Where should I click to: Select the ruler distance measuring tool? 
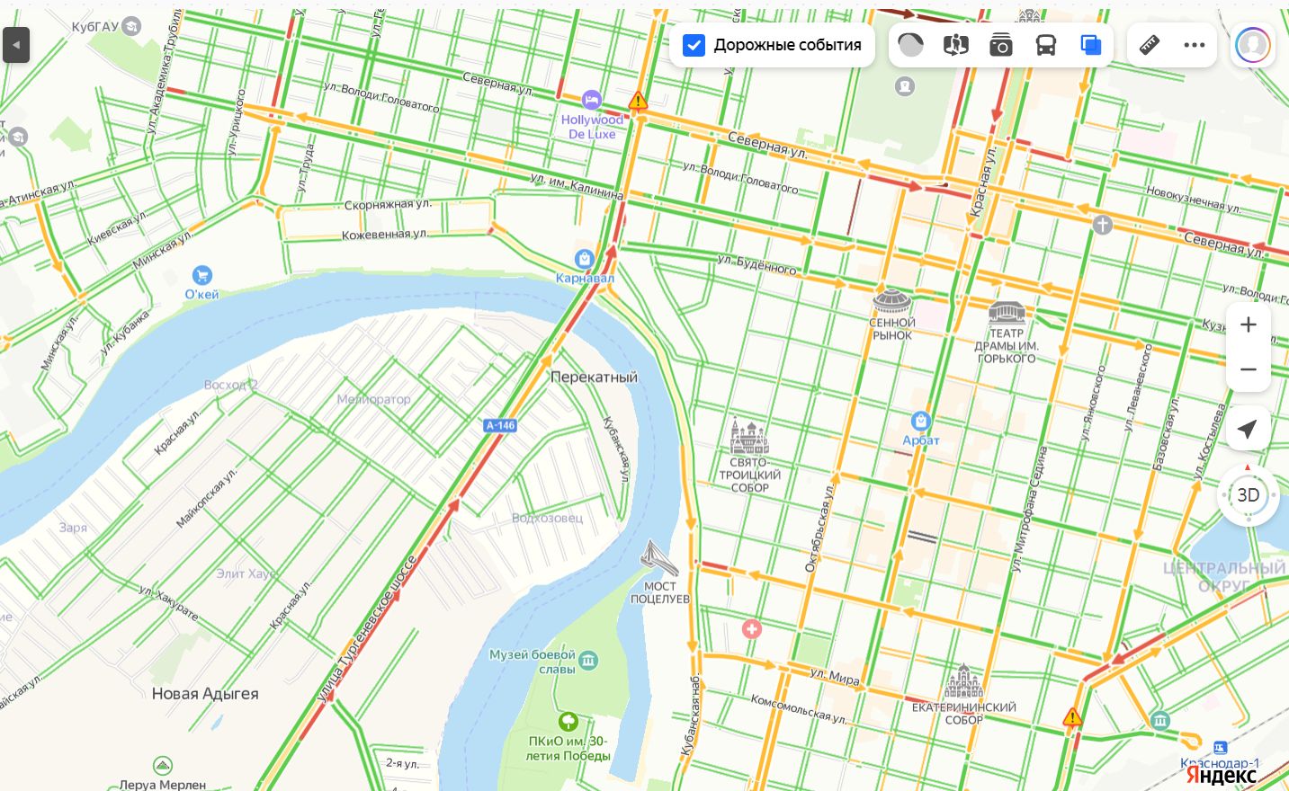(1150, 45)
